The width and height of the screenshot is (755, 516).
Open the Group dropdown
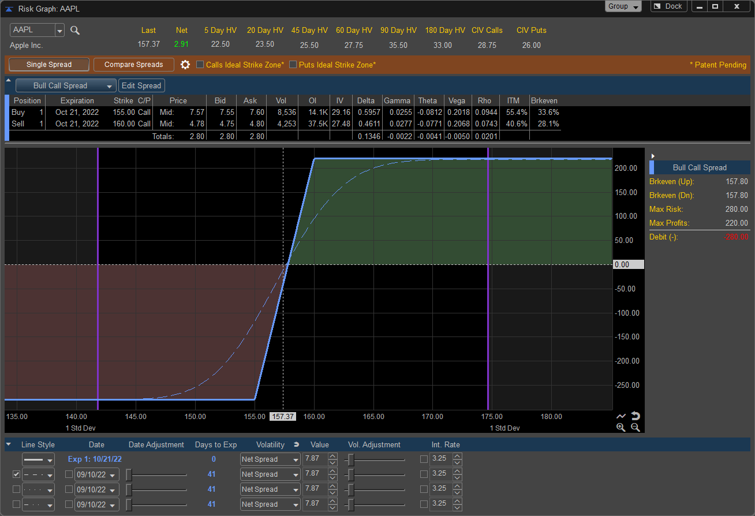pyautogui.click(x=623, y=6)
